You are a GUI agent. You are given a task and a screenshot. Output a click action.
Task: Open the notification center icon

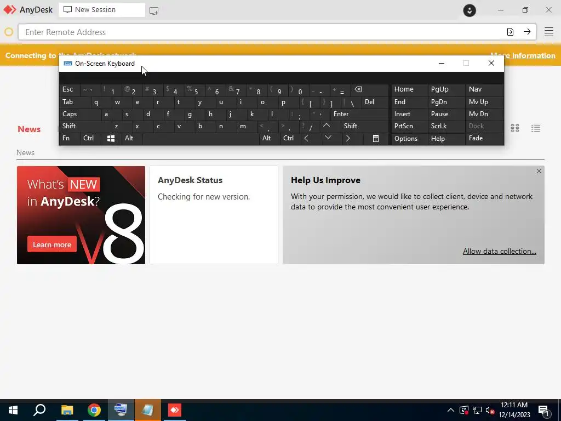[x=544, y=411]
